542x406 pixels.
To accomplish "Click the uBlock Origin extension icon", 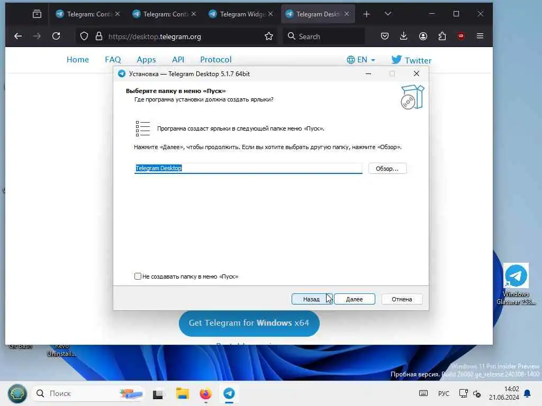I will click(x=461, y=36).
